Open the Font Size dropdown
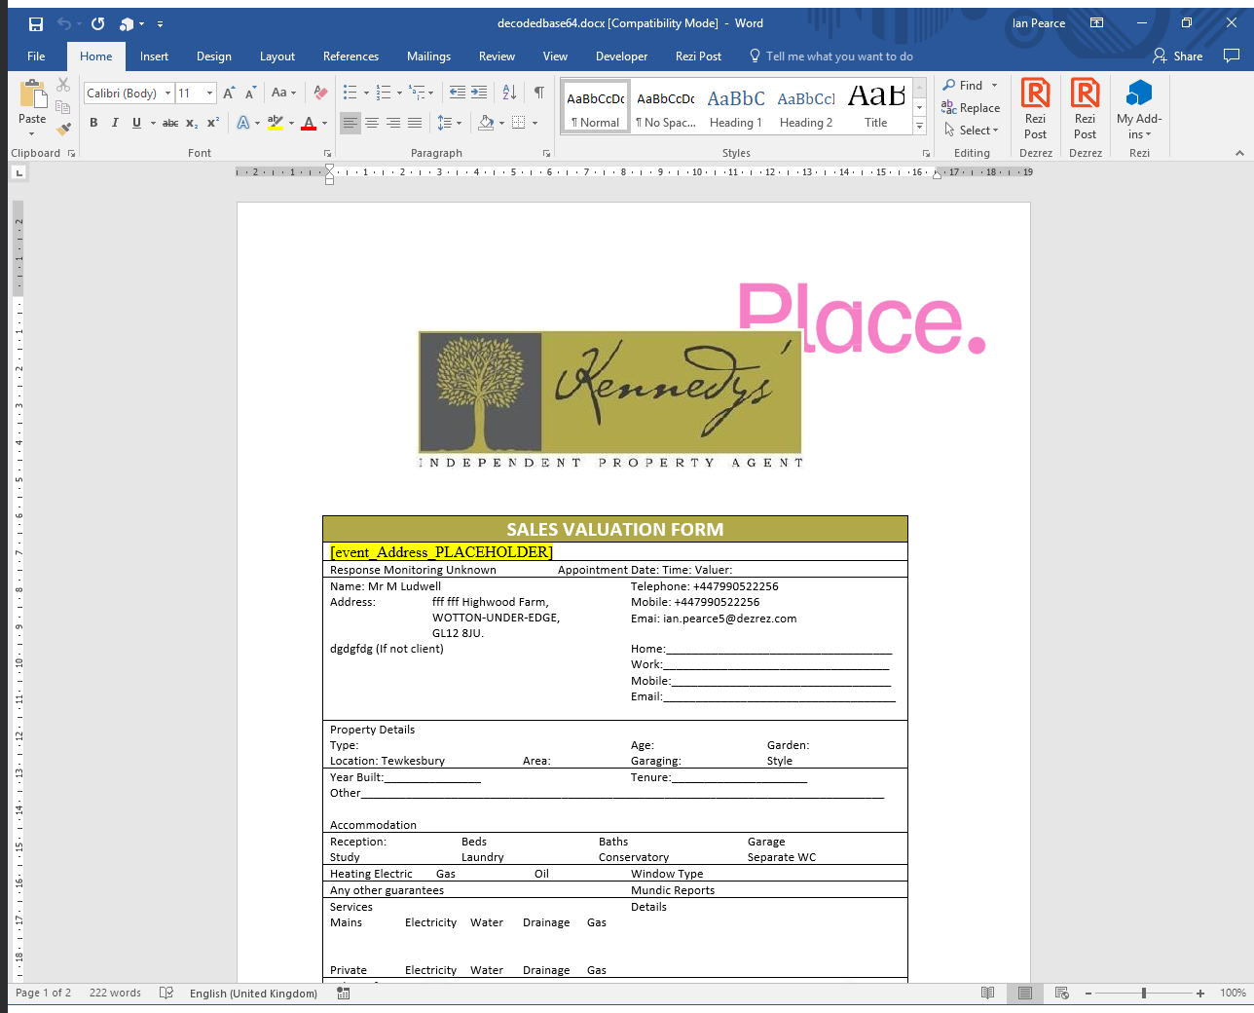The width and height of the screenshot is (1254, 1013). pyautogui.click(x=207, y=93)
